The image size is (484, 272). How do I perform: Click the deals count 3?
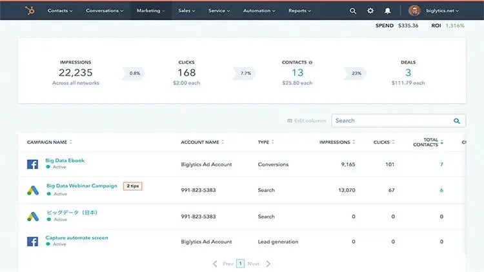408,73
